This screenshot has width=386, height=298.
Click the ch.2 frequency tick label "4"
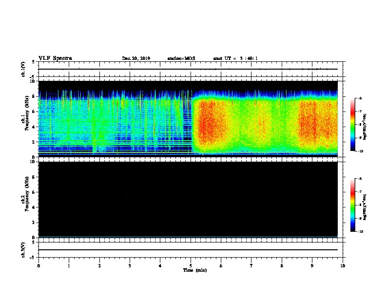(x=34, y=207)
